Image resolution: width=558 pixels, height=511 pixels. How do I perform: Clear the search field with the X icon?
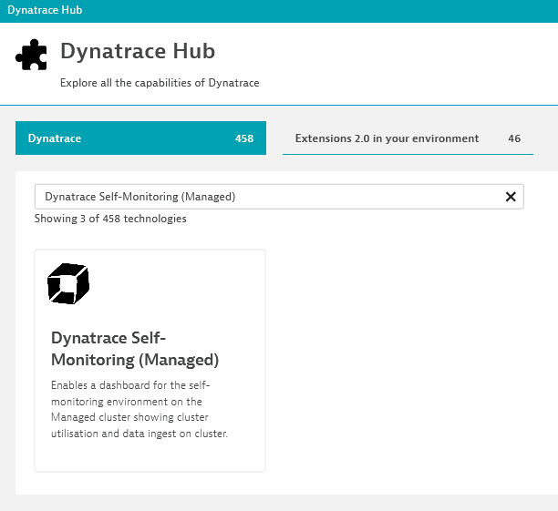(x=511, y=197)
